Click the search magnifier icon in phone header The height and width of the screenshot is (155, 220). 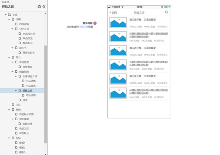point(166,12)
